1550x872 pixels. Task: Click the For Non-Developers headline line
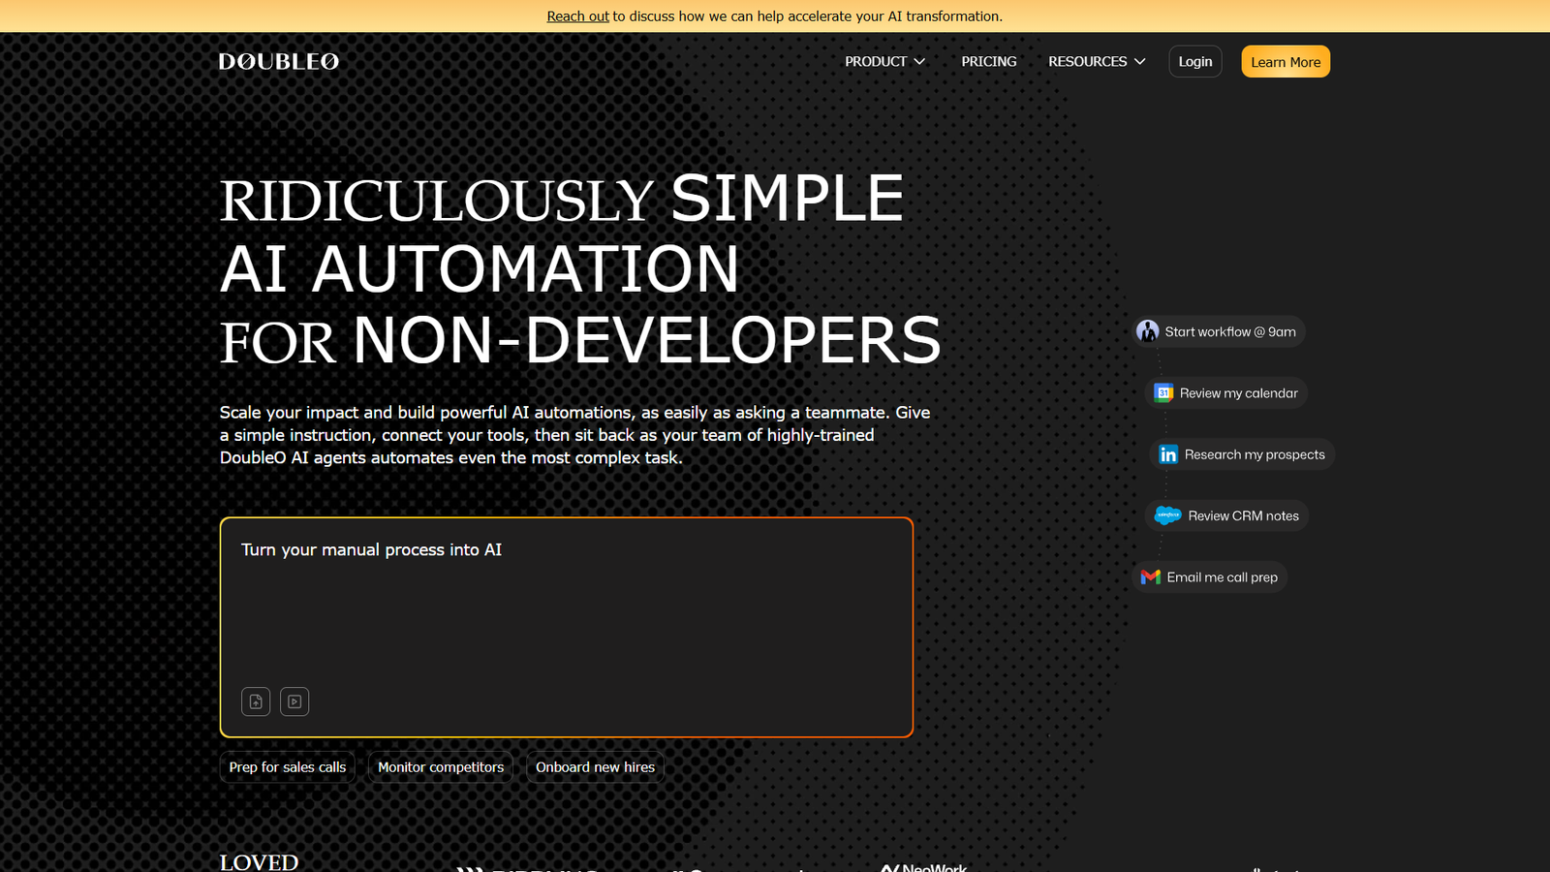580,340
